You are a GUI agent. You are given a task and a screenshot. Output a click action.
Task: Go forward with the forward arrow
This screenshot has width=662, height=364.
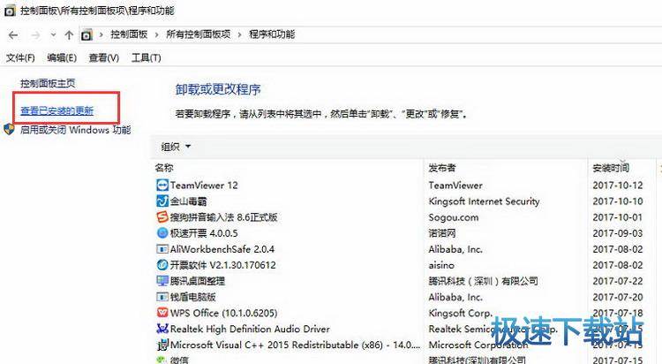pos(36,35)
